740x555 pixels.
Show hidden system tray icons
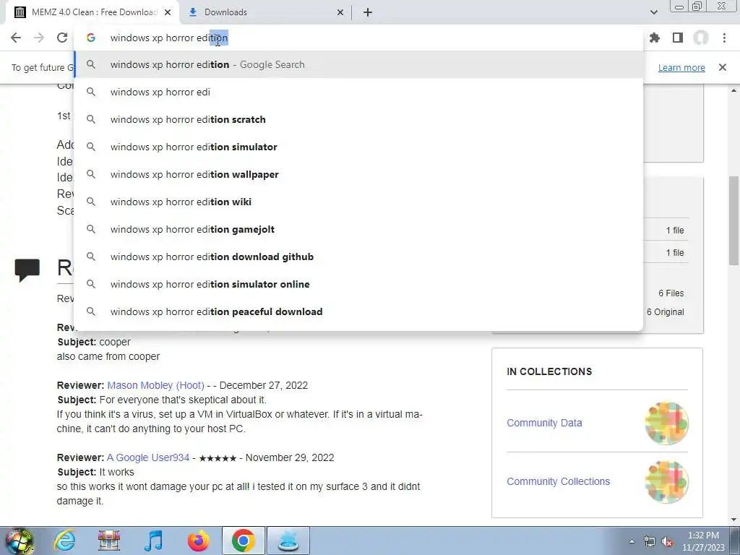632,541
